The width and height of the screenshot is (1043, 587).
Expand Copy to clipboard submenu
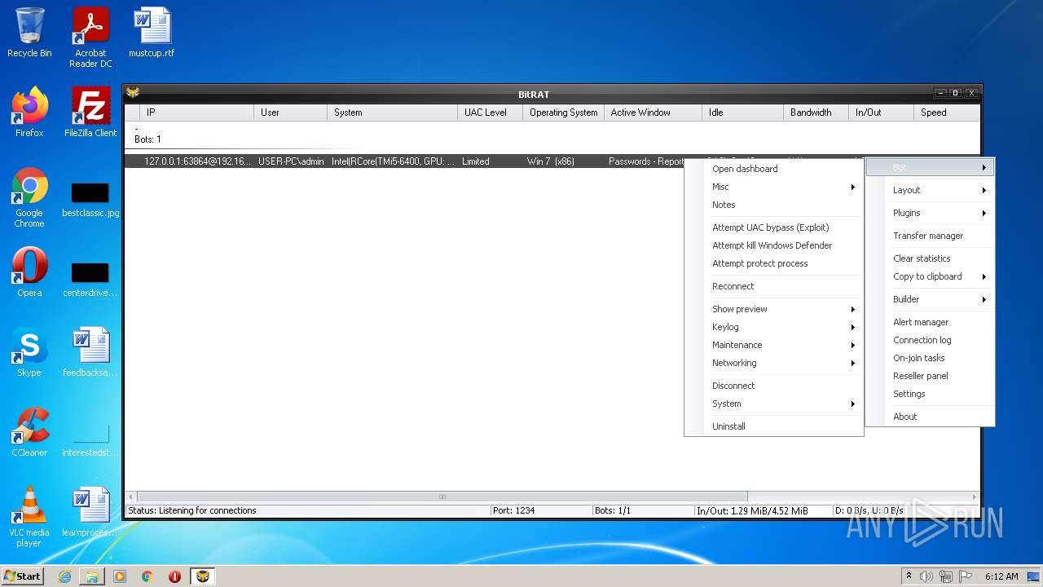930,276
